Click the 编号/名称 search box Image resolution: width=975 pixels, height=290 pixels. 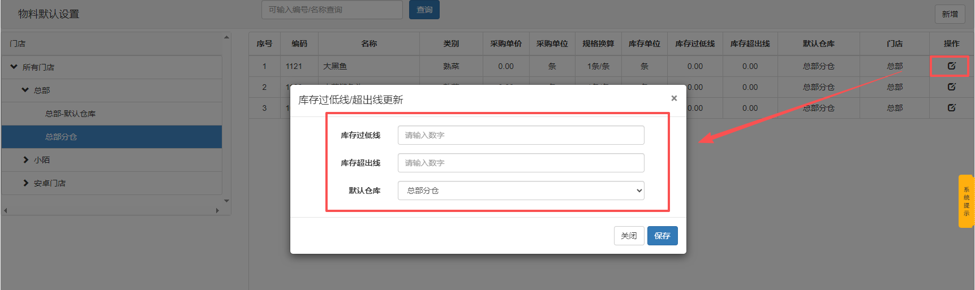click(x=332, y=10)
